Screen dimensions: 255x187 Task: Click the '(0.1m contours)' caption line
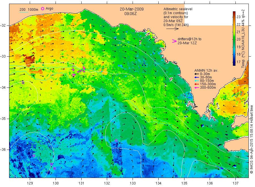[176, 13]
